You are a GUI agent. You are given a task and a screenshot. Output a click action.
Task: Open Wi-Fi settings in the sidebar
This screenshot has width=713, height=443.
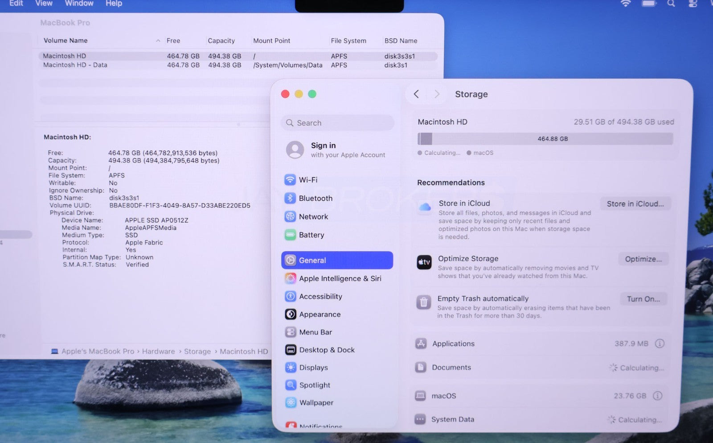[x=307, y=180]
